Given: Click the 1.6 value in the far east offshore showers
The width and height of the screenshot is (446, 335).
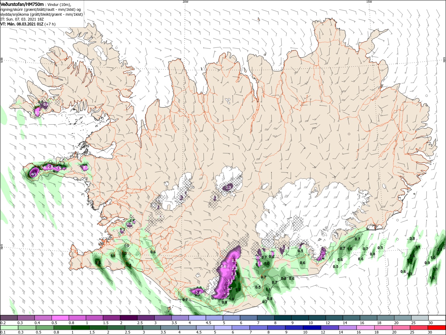Looking at the screenshot, I should pyautogui.click(x=413, y=256).
